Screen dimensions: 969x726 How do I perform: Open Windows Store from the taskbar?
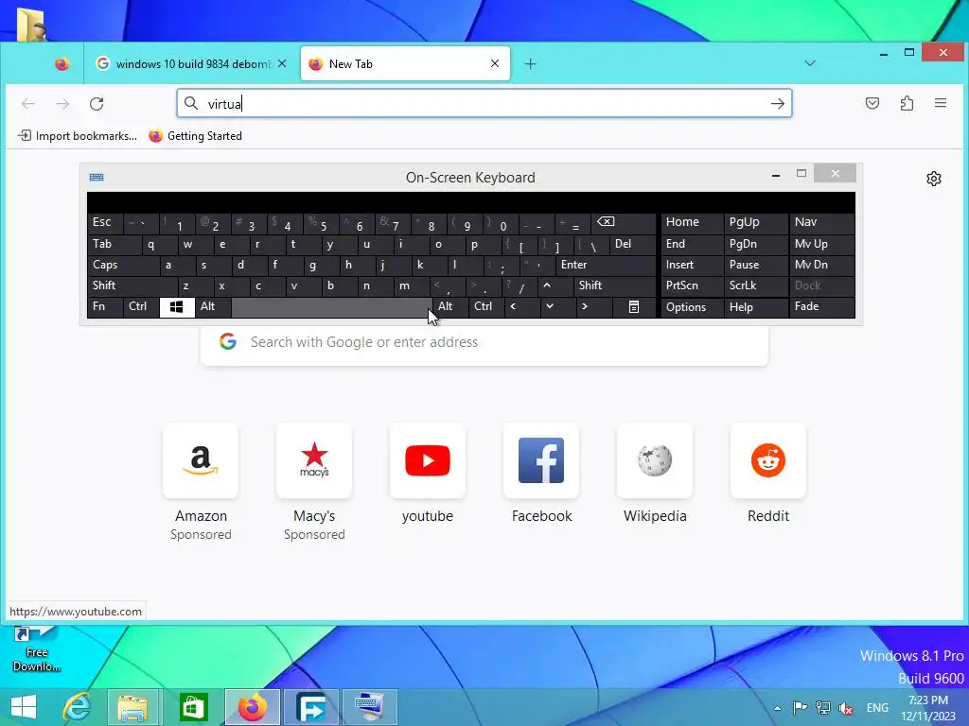point(193,707)
